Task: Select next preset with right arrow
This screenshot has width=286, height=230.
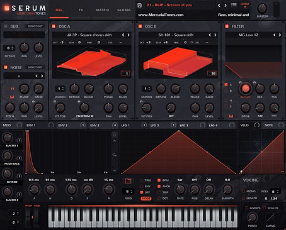Action: coord(226,5)
